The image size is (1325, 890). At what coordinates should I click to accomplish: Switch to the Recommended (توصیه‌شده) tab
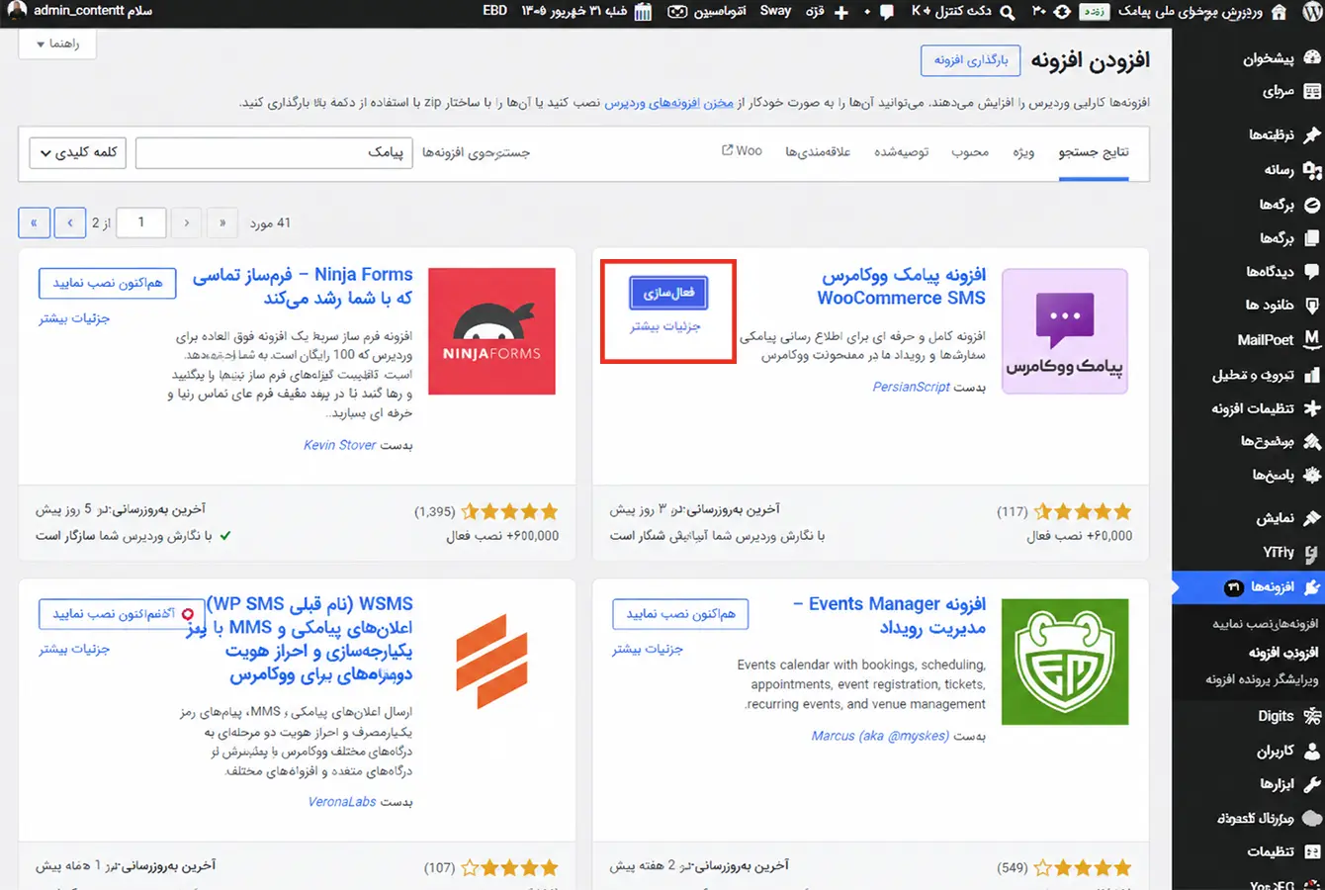point(901,152)
